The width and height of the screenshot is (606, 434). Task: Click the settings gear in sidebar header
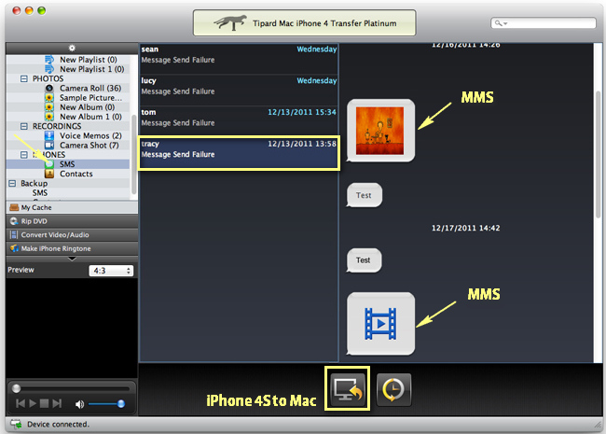(72, 48)
